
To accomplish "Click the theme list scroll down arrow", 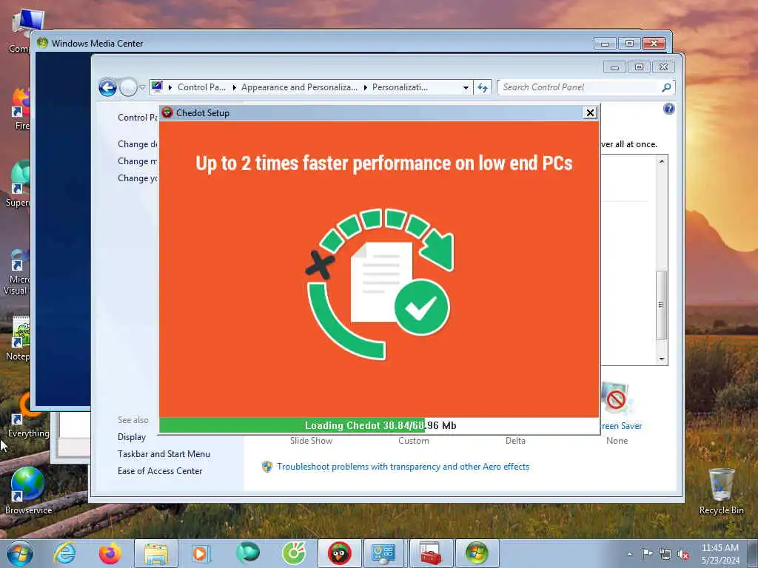I will (x=661, y=359).
